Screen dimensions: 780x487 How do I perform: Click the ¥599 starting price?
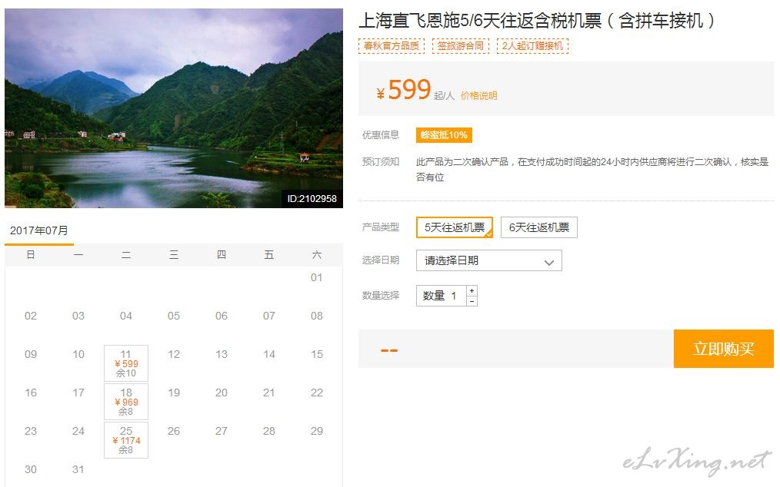tap(403, 90)
